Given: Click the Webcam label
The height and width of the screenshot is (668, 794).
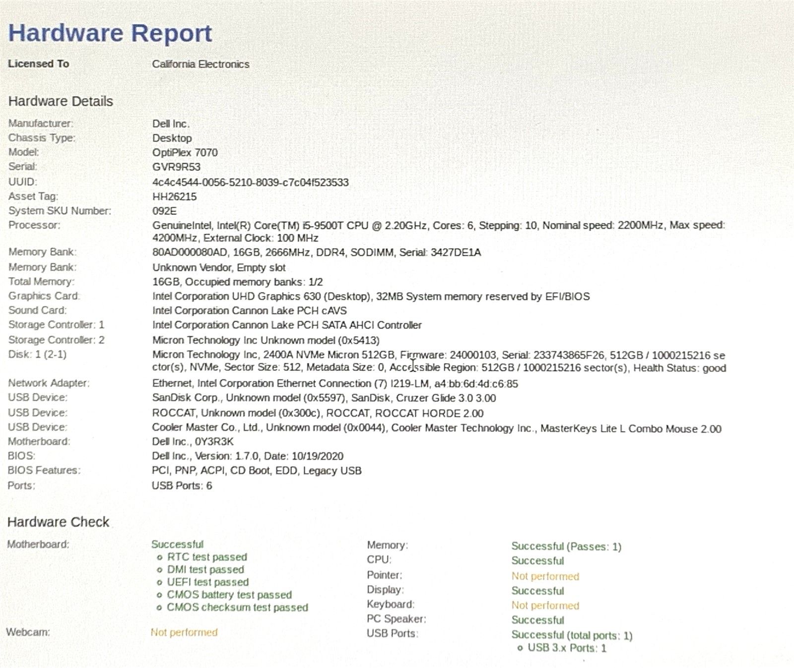Looking at the screenshot, I should 28,632.
